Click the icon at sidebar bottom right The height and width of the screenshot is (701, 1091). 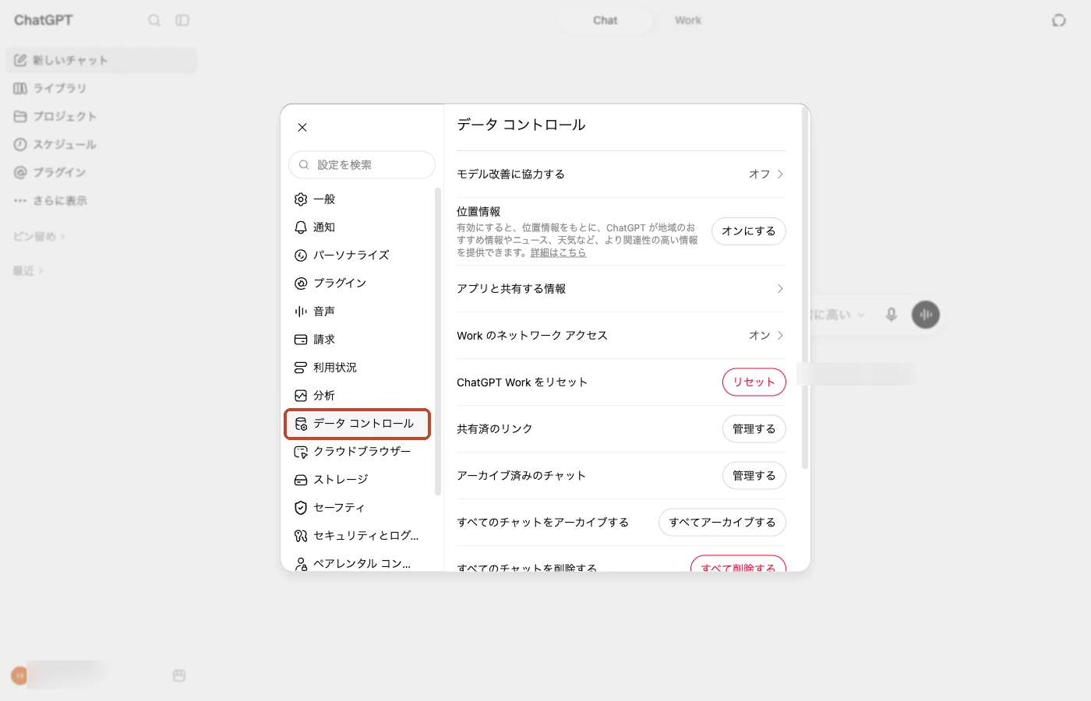tap(179, 675)
